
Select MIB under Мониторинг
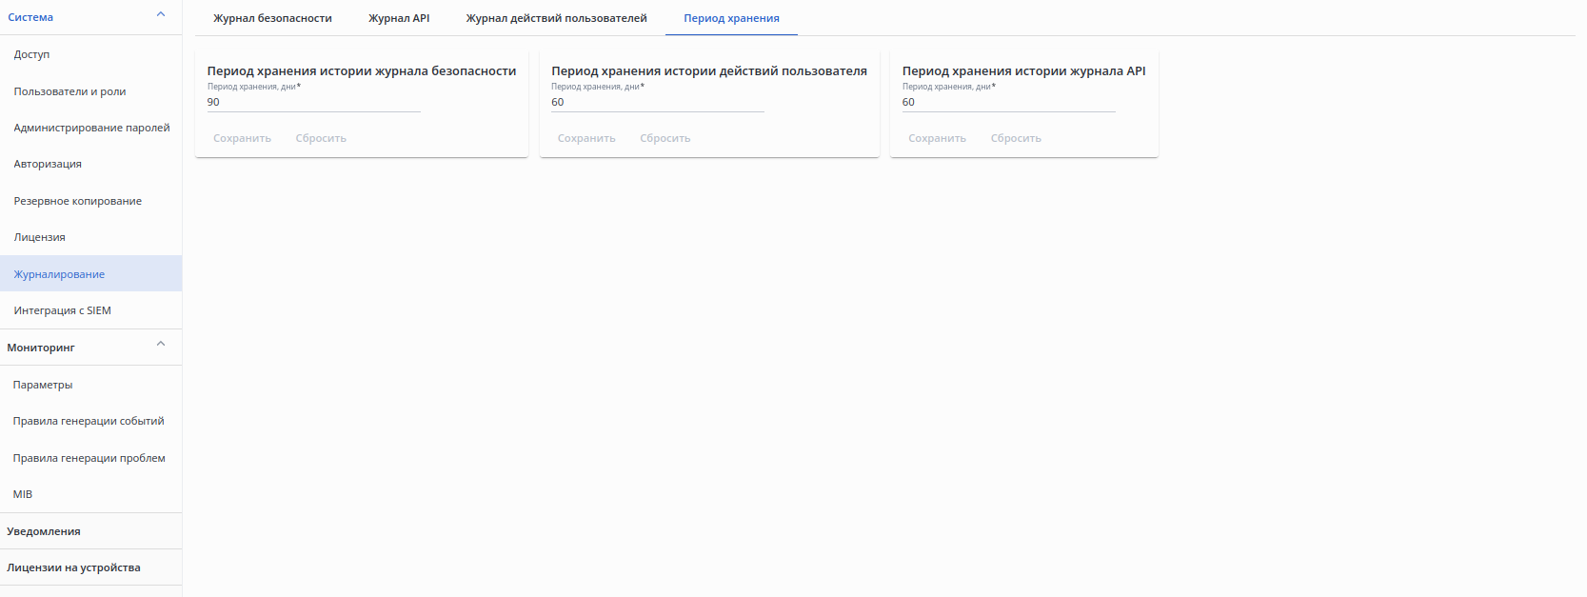pos(23,494)
